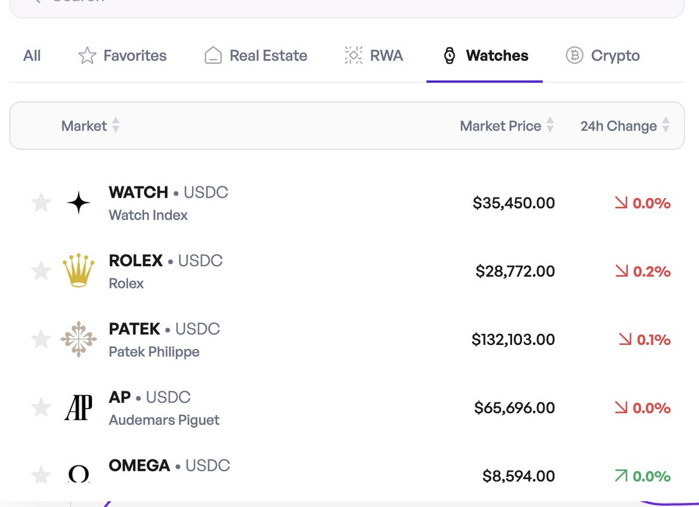
Task: Click the Rolex crown logo
Action: [79, 271]
